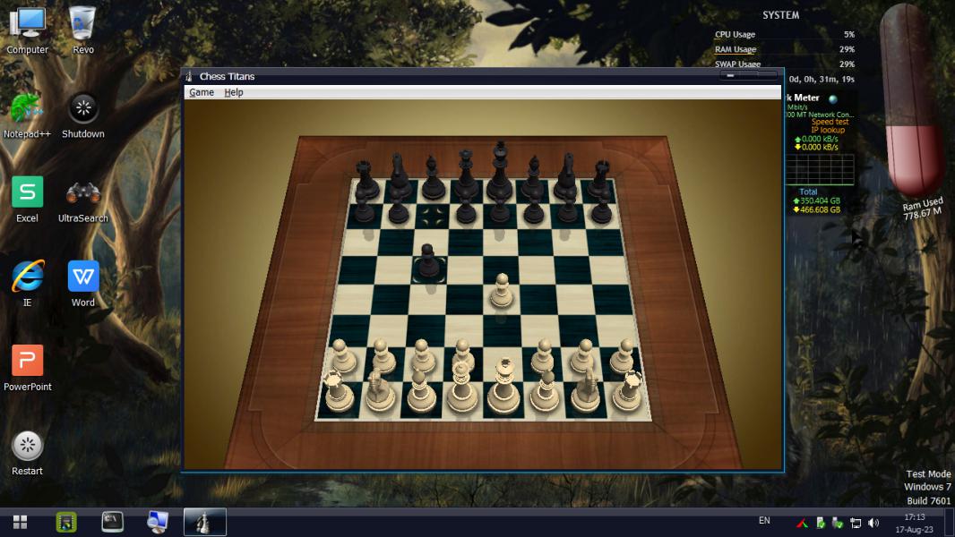Open the network tray icon

(856, 523)
